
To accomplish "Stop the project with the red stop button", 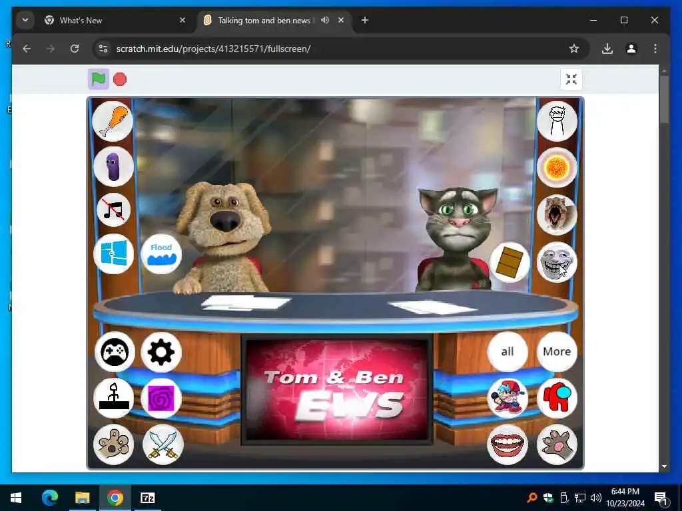I will (120, 79).
